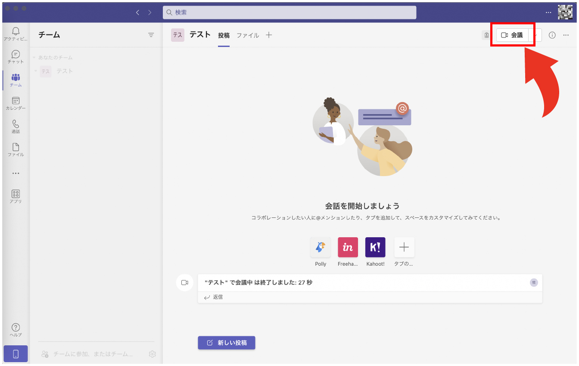Viewport: 579px width, 366px height.
Task: Open the team filter icon
Action: point(151,35)
